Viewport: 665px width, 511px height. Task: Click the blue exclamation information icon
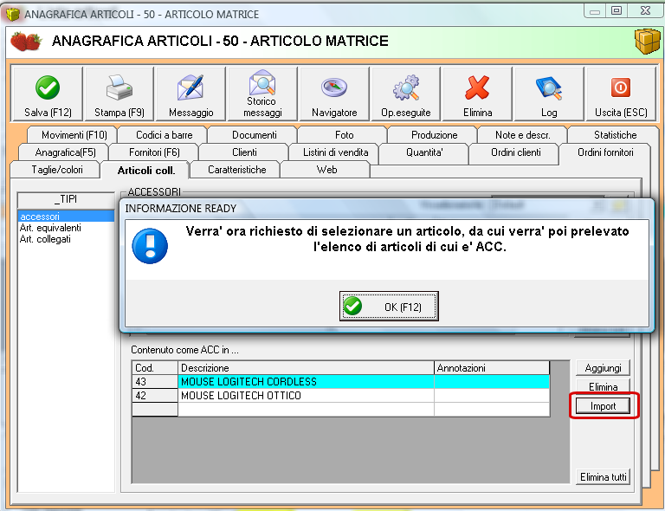coord(150,246)
